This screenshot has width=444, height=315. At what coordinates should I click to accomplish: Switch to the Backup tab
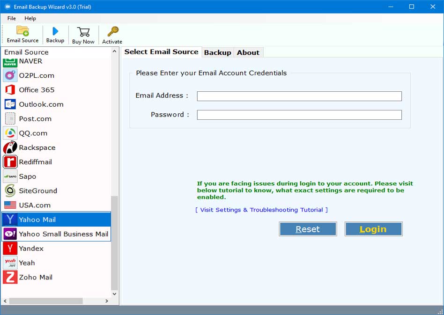pyautogui.click(x=217, y=52)
